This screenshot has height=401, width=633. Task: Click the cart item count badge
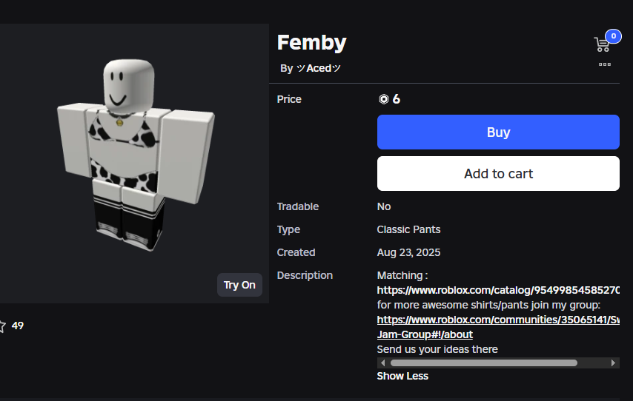(x=613, y=36)
